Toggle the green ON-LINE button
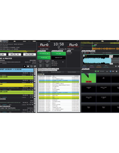119x153 pixels. click(59, 53)
